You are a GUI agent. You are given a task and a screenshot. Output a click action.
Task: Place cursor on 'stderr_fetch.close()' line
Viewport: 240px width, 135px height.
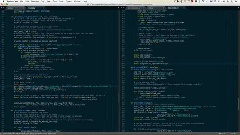coord(22,78)
